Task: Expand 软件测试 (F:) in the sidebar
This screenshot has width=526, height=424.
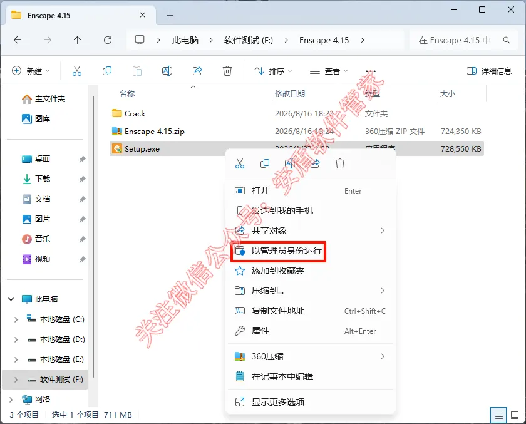Action: (16, 380)
